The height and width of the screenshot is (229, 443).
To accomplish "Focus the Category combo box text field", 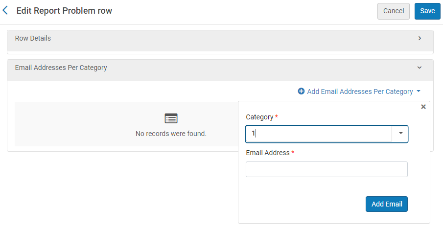I will click(318, 134).
